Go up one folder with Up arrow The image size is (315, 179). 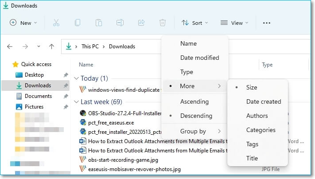(51, 47)
